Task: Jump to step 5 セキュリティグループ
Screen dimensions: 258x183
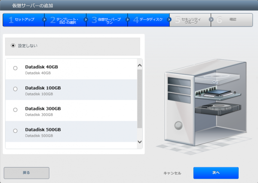Action: tap(189, 20)
